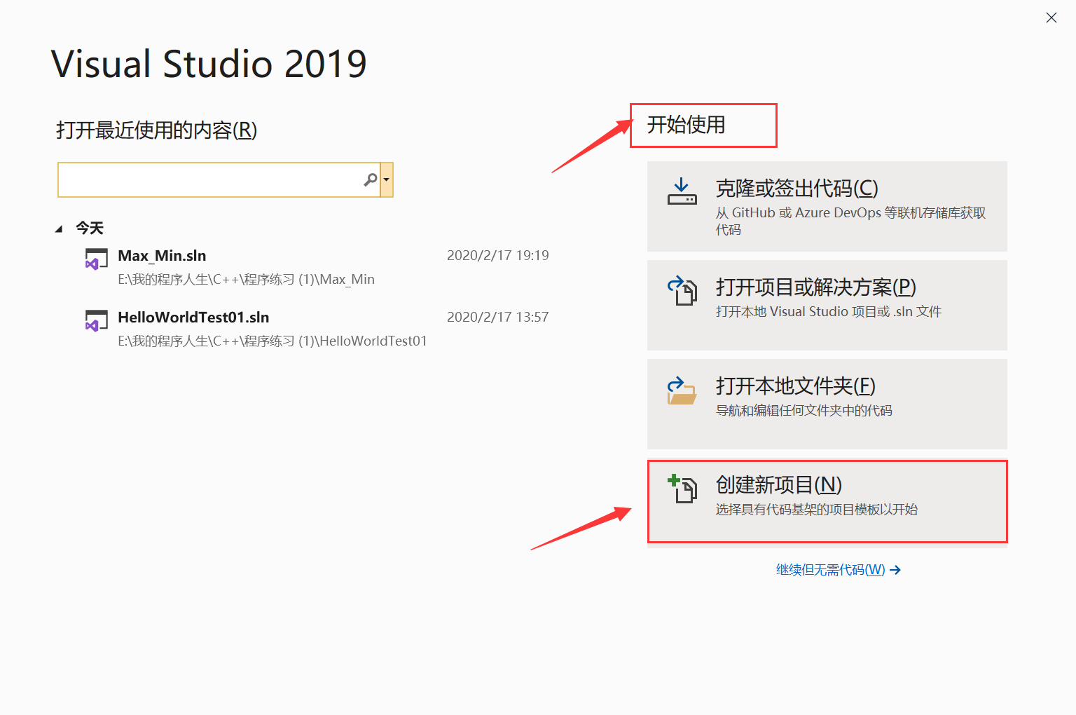1076x715 pixels.
Task: Click the 打开本地 Visual Studio 项目 description
Action: click(829, 311)
